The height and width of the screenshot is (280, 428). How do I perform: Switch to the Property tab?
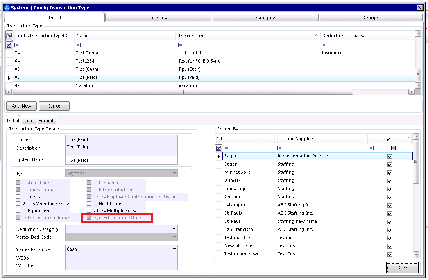158,18
